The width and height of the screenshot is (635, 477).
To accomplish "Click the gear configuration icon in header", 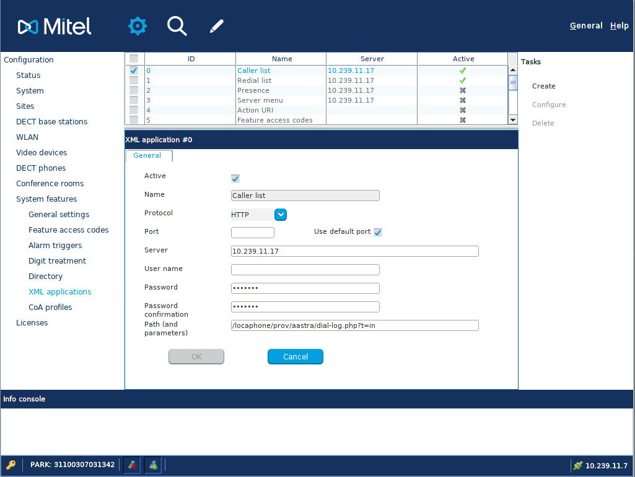I will point(137,26).
